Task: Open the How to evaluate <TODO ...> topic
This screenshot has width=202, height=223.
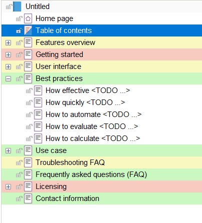Action: [92, 126]
